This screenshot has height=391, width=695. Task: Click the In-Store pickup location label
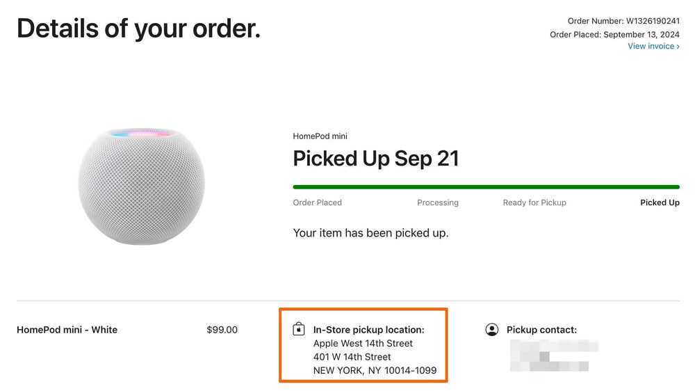pyautogui.click(x=368, y=330)
